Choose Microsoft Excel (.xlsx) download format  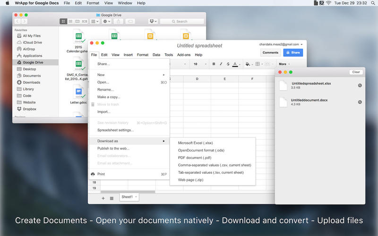click(195, 143)
